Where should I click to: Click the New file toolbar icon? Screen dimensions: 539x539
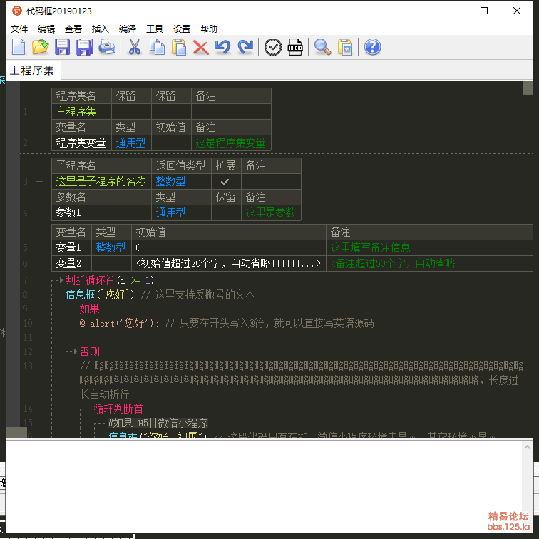pyautogui.click(x=19, y=47)
